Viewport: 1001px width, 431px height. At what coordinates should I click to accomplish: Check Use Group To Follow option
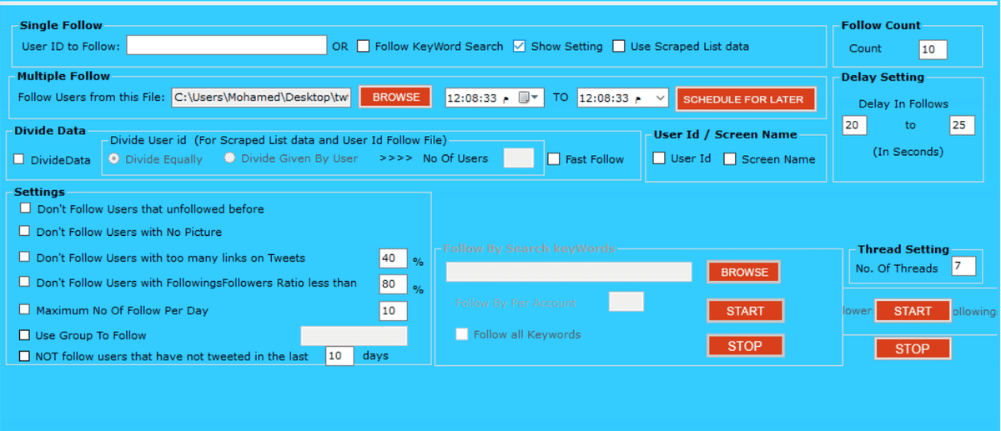24,335
